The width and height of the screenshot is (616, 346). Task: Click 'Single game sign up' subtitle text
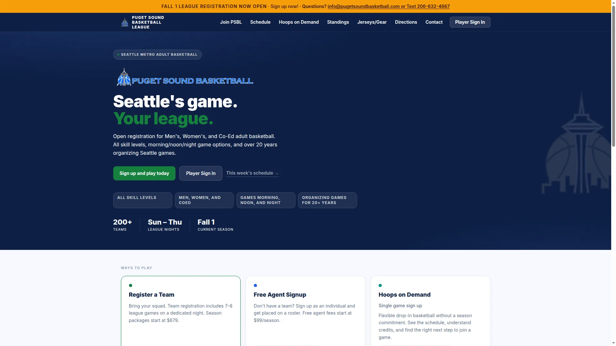pos(400,306)
